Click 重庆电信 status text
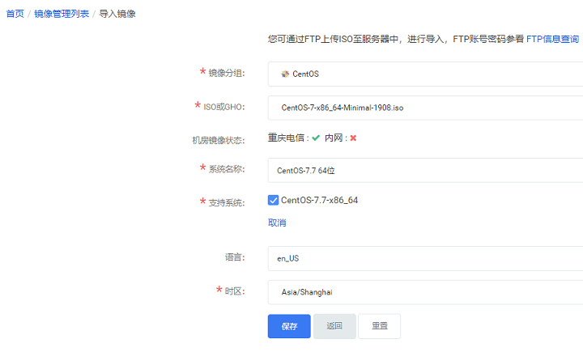 point(286,138)
